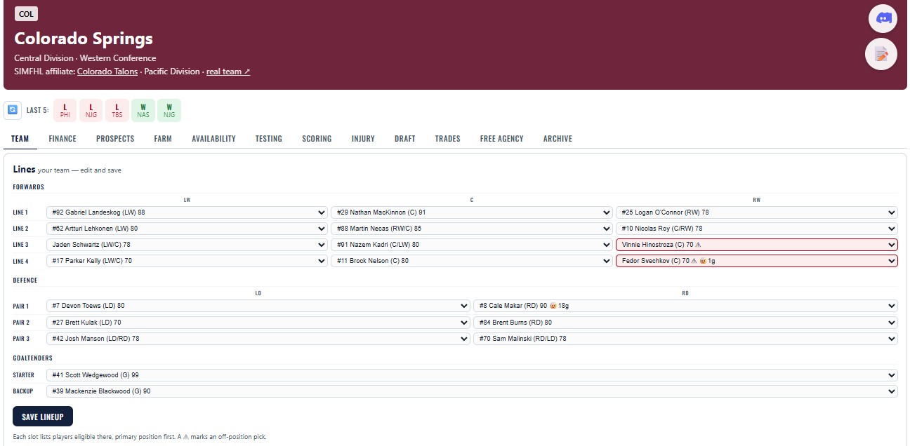Viewport: 910px width, 446px height.
Task: Expand Line 1 RW Logan O'Connor selector
Action: tap(757, 212)
